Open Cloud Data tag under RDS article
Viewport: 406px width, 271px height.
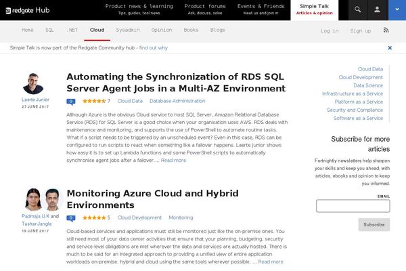pyautogui.click(x=130, y=101)
